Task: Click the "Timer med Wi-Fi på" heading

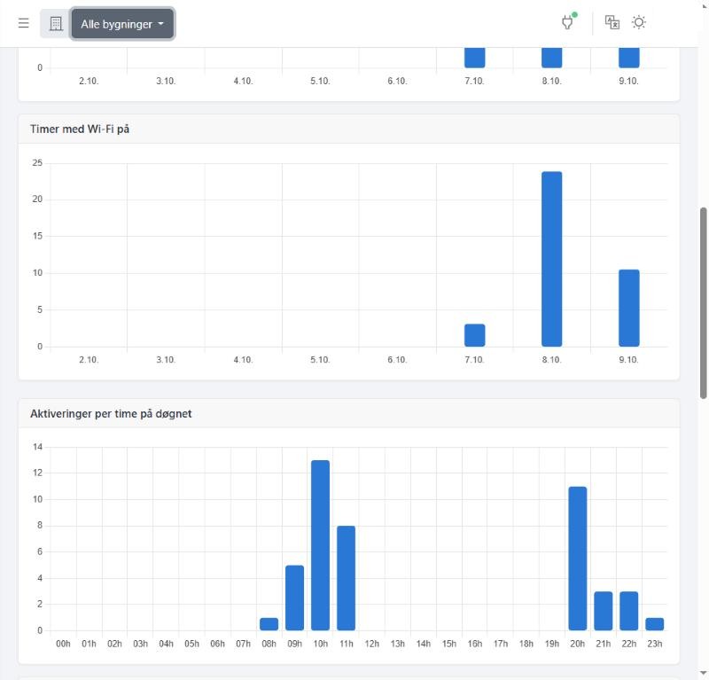Action: click(80, 129)
